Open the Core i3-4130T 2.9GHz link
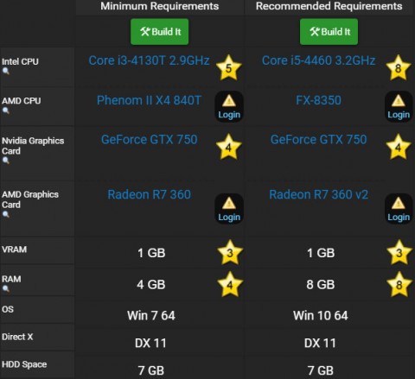 (149, 60)
